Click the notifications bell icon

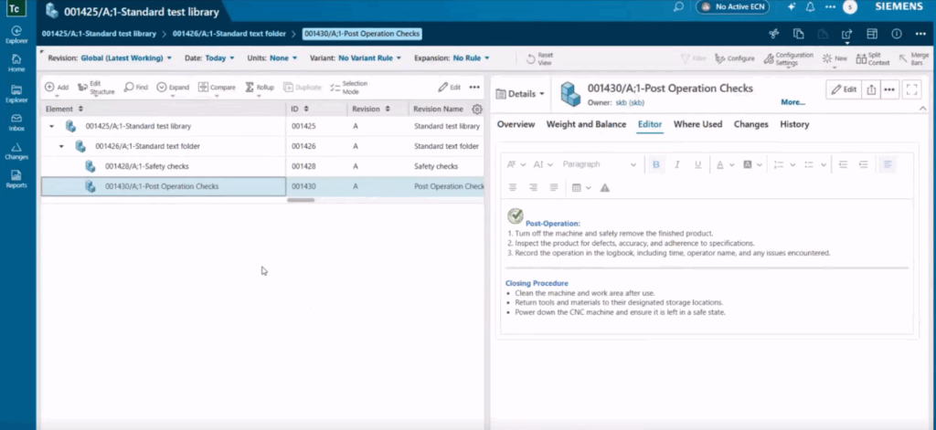tap(809, 7)
